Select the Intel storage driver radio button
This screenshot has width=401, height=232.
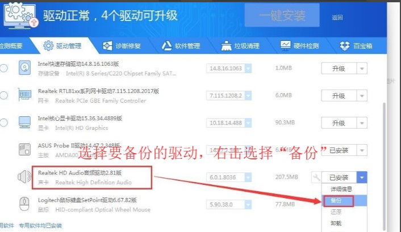point(3,68)
